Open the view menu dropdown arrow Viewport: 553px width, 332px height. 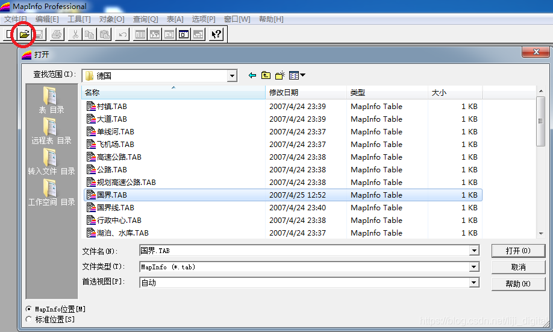coord(302,75)
